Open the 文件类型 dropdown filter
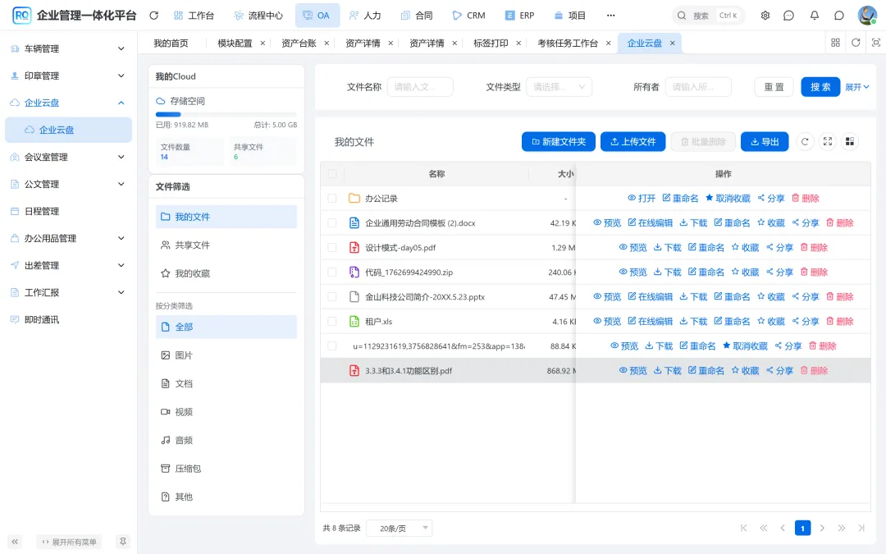This screenshot has width=886, height=554. tap(559, 87)
